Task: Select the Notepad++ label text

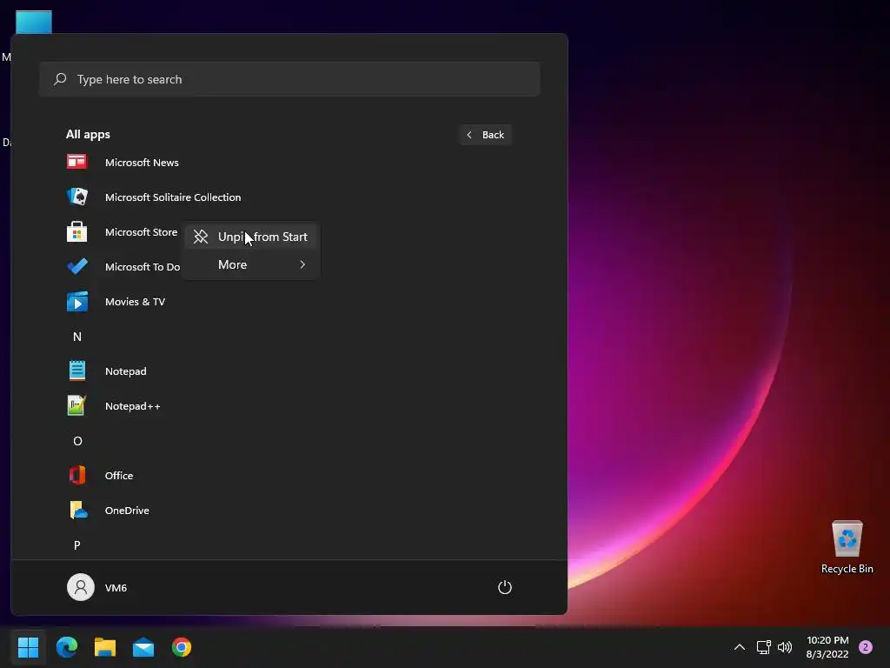Action: (x=132, y=406)
